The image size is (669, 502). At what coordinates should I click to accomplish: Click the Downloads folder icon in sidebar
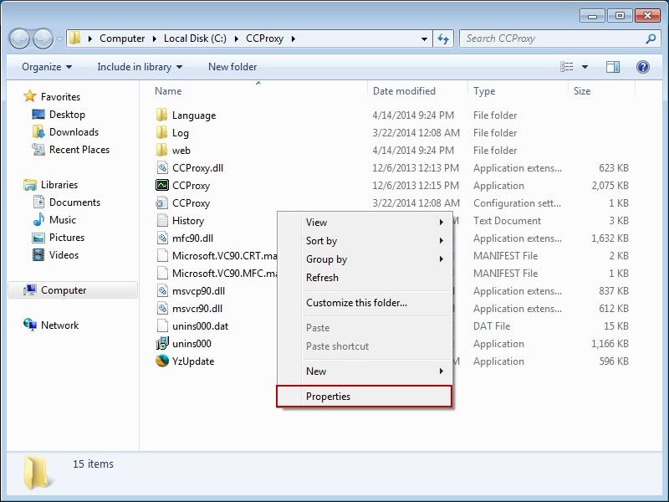[x=38, y=132]
